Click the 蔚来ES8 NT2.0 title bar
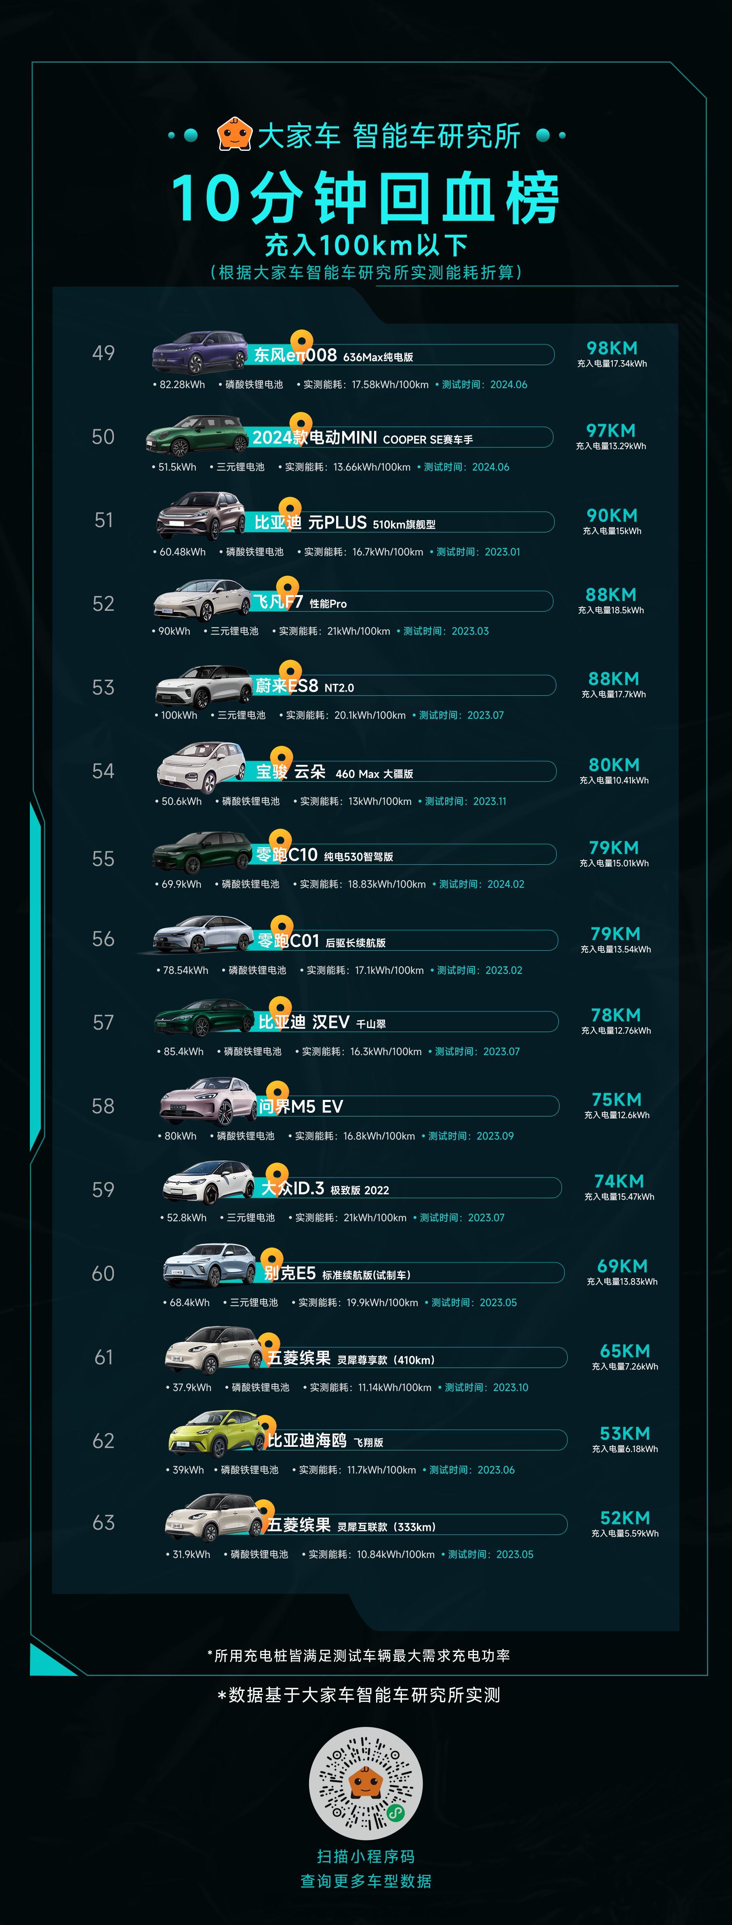The image size is (732, 1925). pyautogui.click(x=404, y=685)
